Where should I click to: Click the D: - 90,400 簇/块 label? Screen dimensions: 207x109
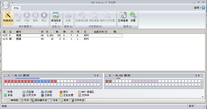pyautogui.click(x=120, y=76)
